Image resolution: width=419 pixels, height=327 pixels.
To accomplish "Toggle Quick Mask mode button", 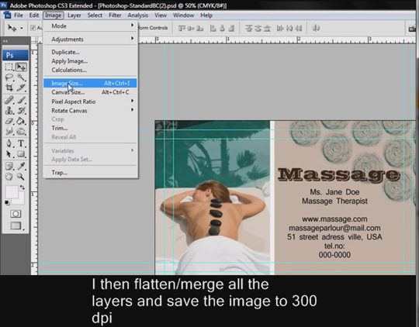I will click(x=16, y=214).
